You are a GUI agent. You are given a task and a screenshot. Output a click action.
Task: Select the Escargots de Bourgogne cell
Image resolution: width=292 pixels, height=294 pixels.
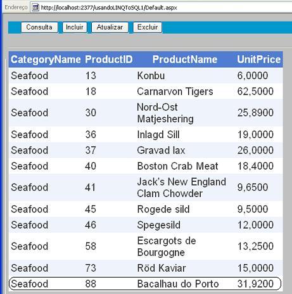(167, 246)
